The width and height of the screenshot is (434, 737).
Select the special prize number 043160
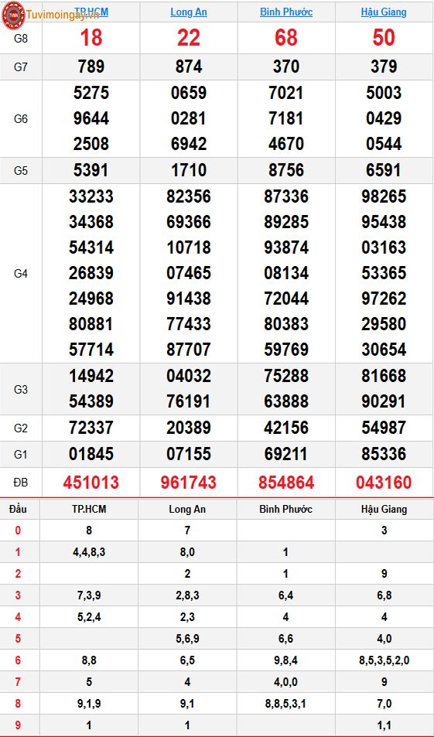[384, 483]
